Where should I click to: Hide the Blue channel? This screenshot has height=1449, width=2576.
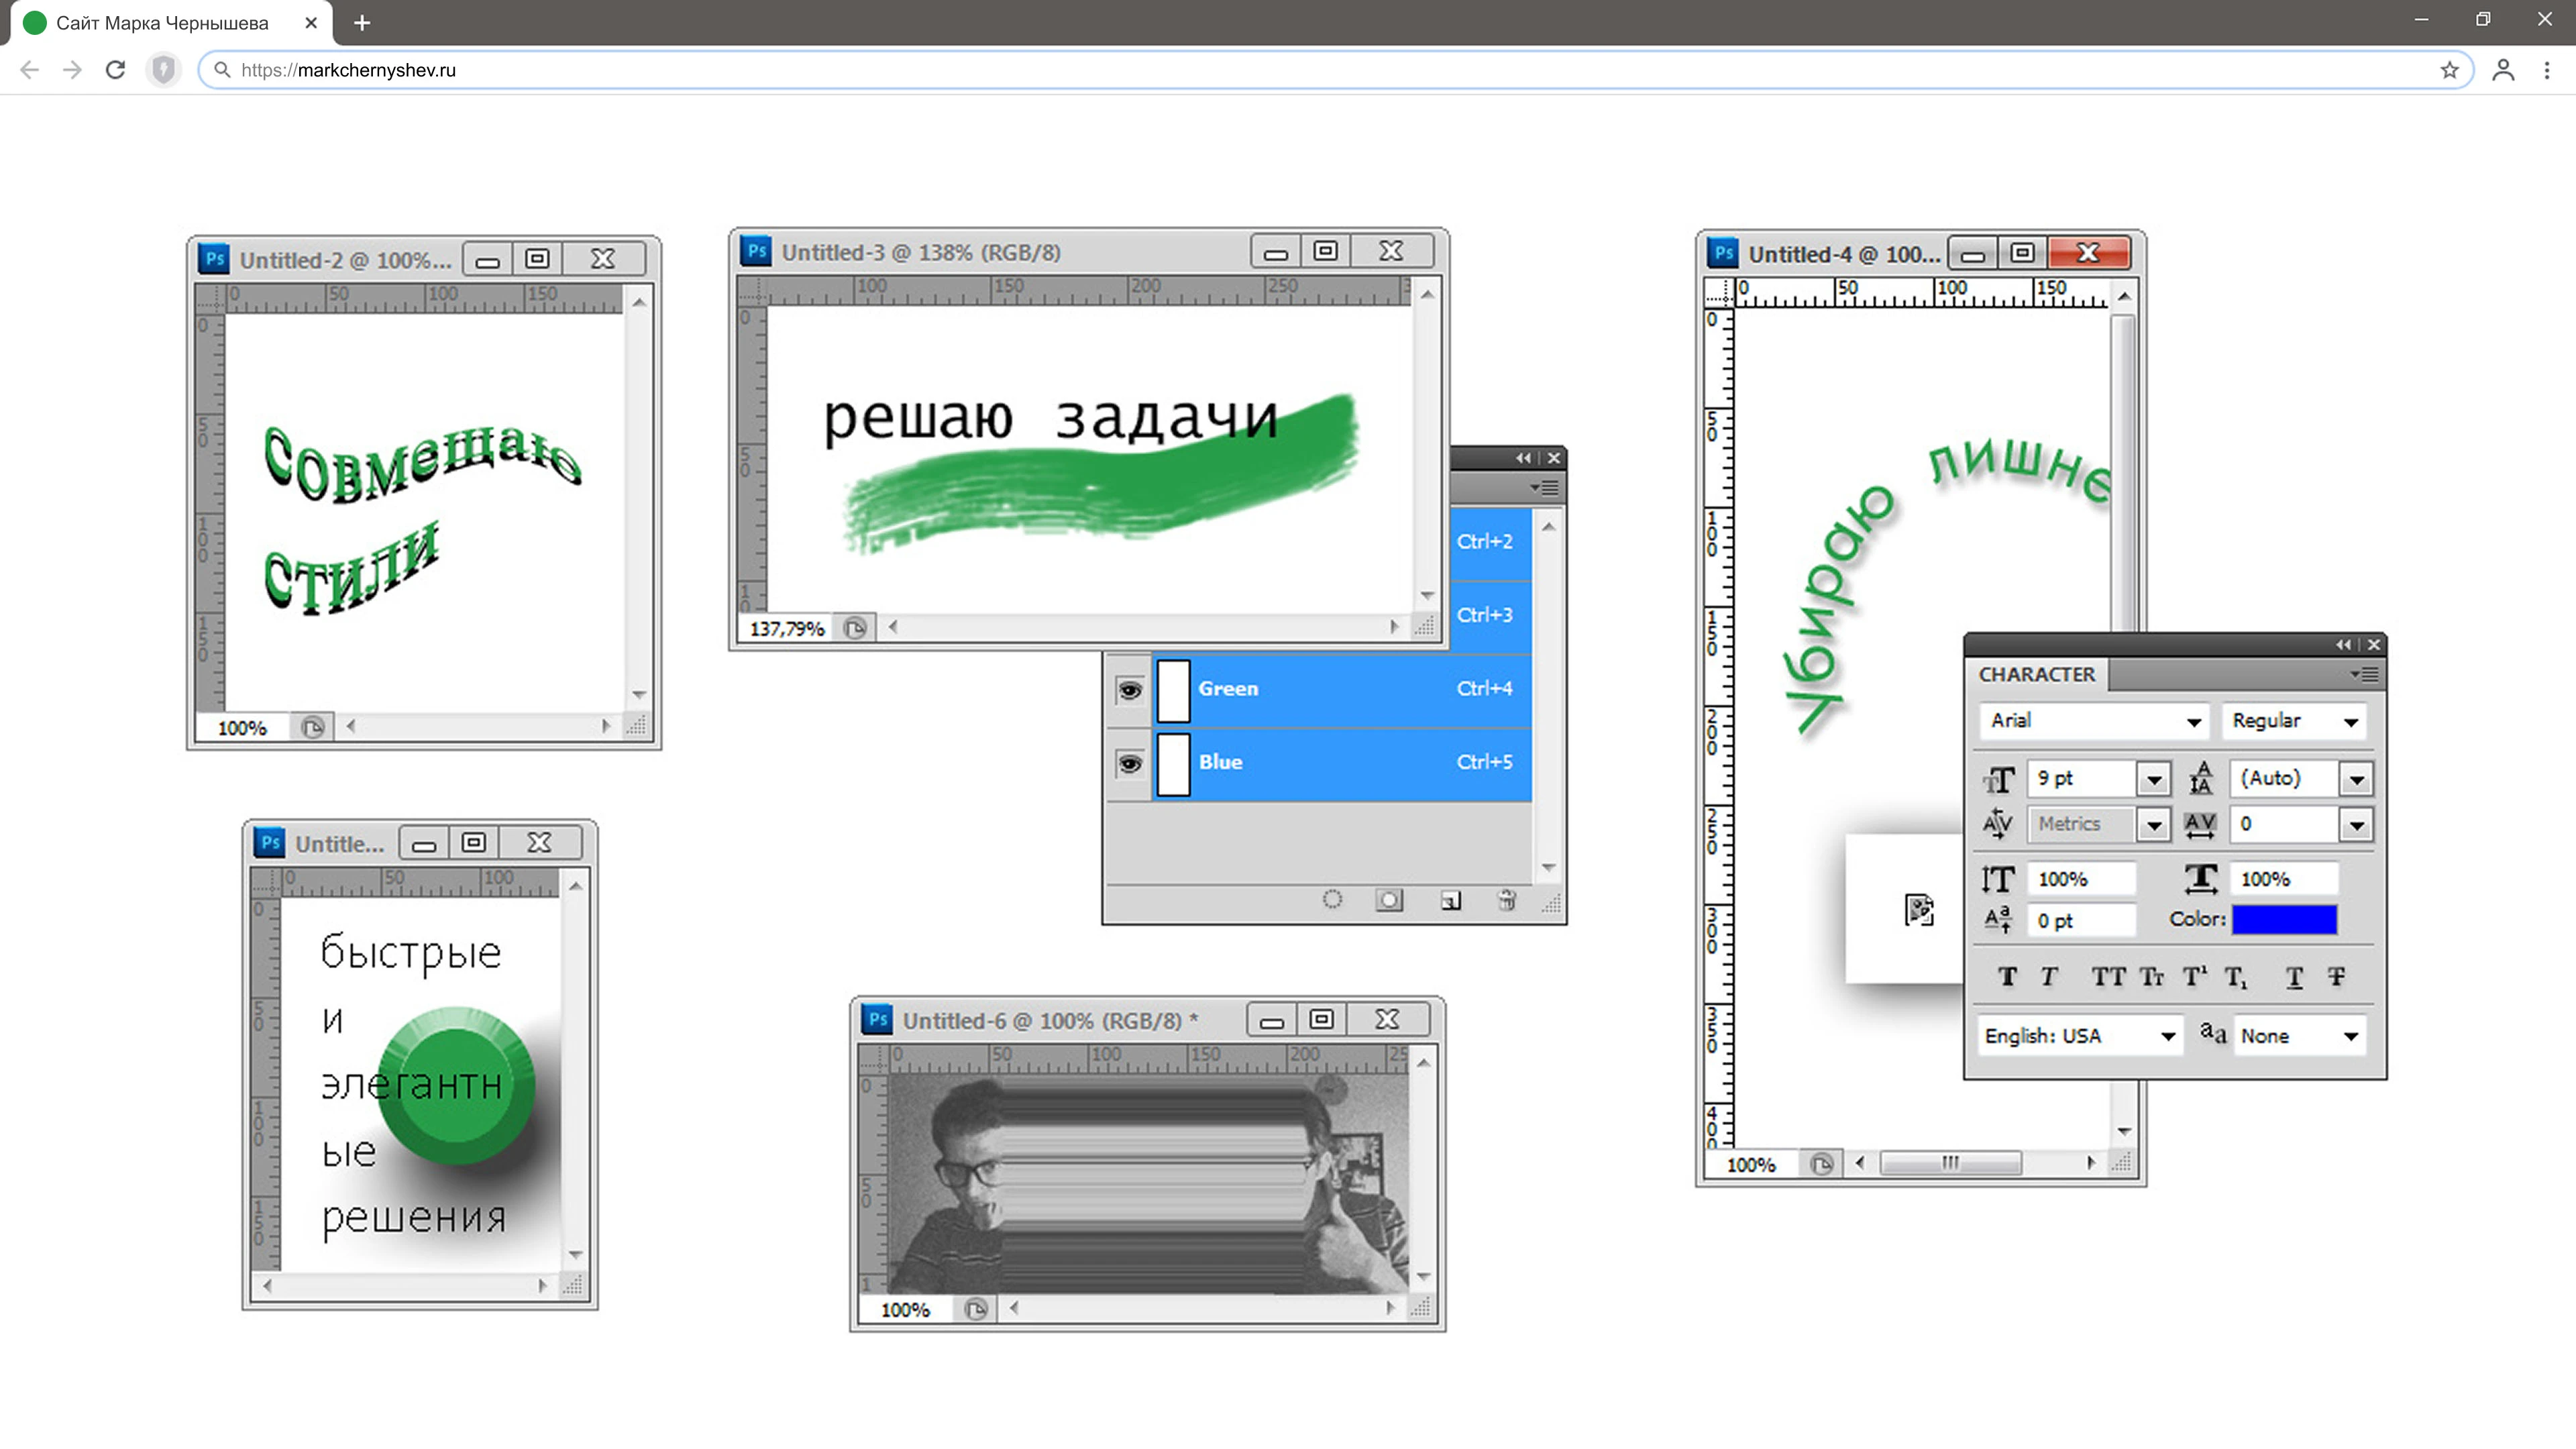[x=1129, y=764]
